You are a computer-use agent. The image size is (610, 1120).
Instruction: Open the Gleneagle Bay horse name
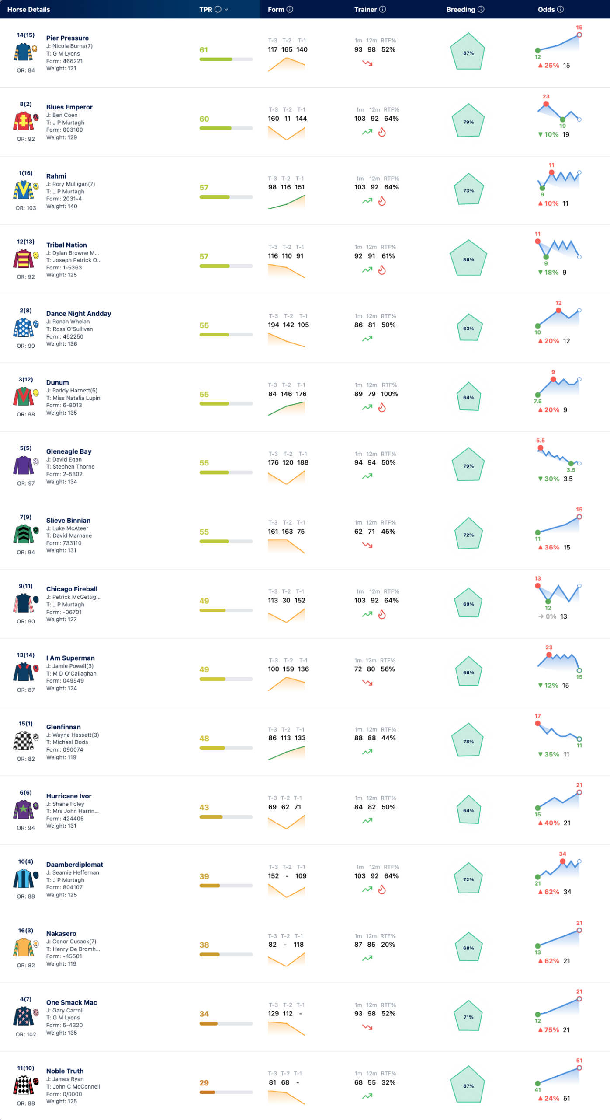click(69, 451)
